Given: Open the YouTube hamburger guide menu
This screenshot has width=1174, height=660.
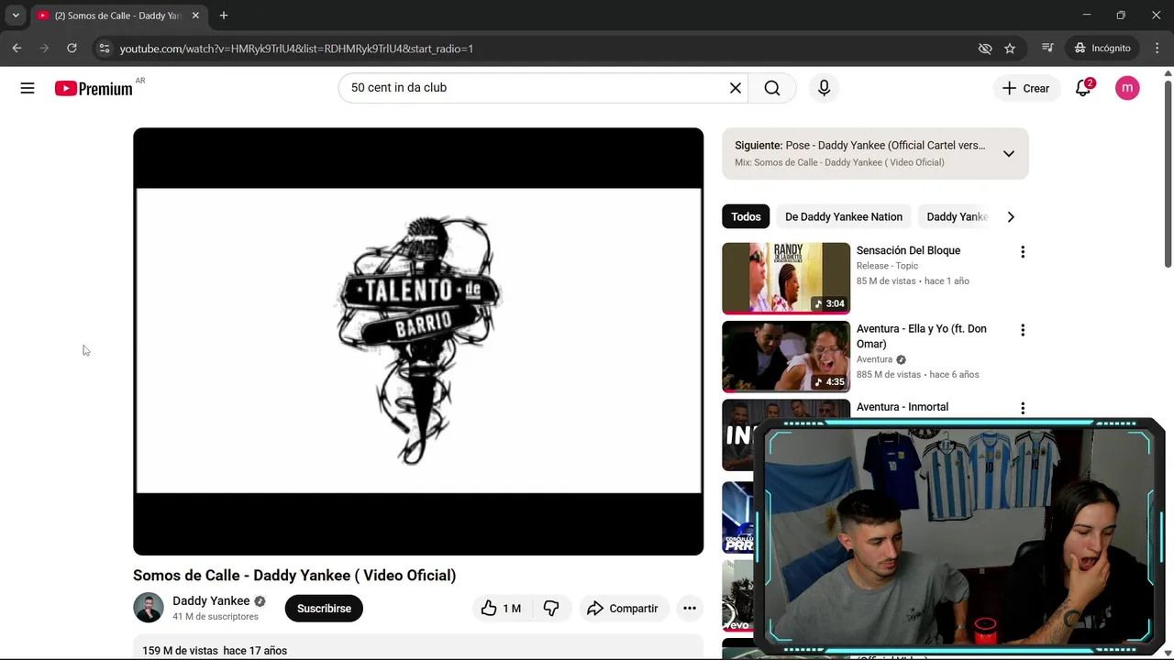Looking at the screenshot, I should (x=28, y=88).
